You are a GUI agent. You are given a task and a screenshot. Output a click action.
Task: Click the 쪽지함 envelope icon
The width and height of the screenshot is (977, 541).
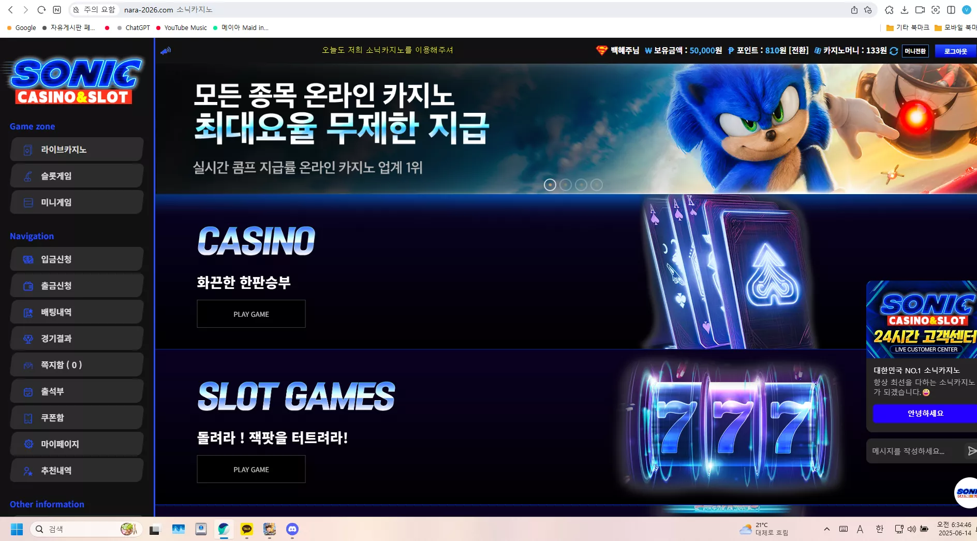point(28,365)
